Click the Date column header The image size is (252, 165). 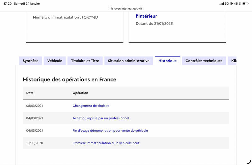point(30,93)
